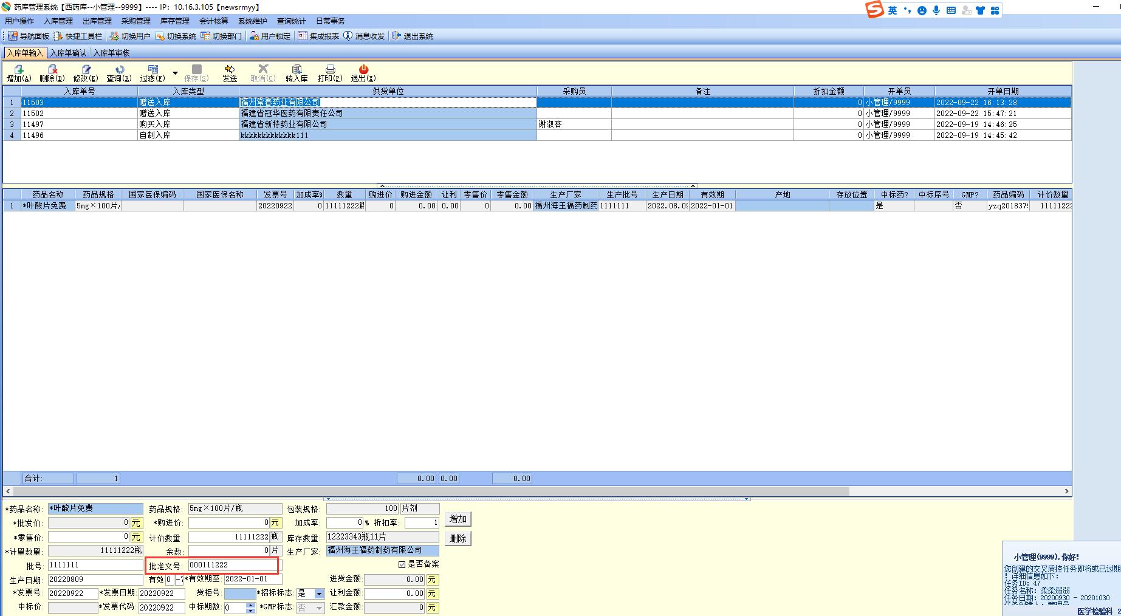Open the 采购管理 menu
Viewport: 1121px width, 616px height.
pos(136,21)
